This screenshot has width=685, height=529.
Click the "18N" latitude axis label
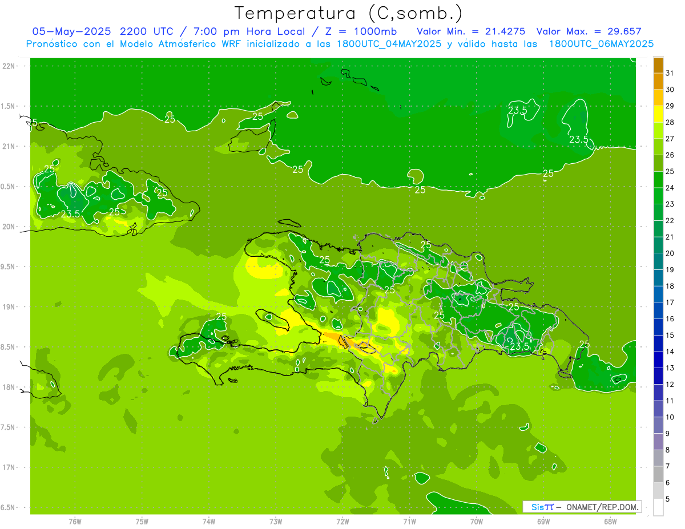tap(9, 387)
